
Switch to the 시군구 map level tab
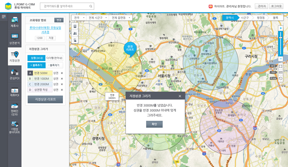(245, 18)
